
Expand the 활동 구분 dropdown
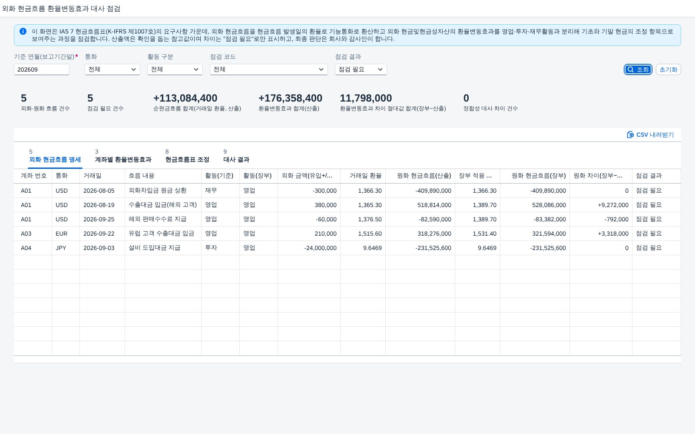pyautogui.click(x=175, y=69)
